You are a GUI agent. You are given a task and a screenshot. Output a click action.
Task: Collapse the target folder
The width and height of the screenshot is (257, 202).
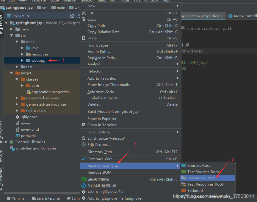pyautogui.click(x=12, y=73)
